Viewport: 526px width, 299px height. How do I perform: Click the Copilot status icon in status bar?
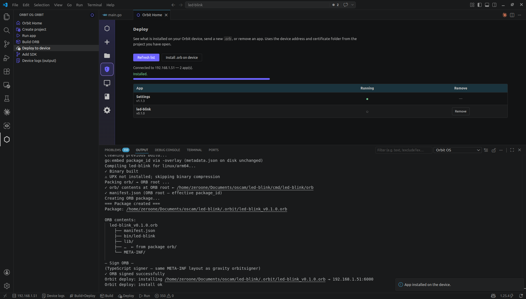tap(493, 296)
